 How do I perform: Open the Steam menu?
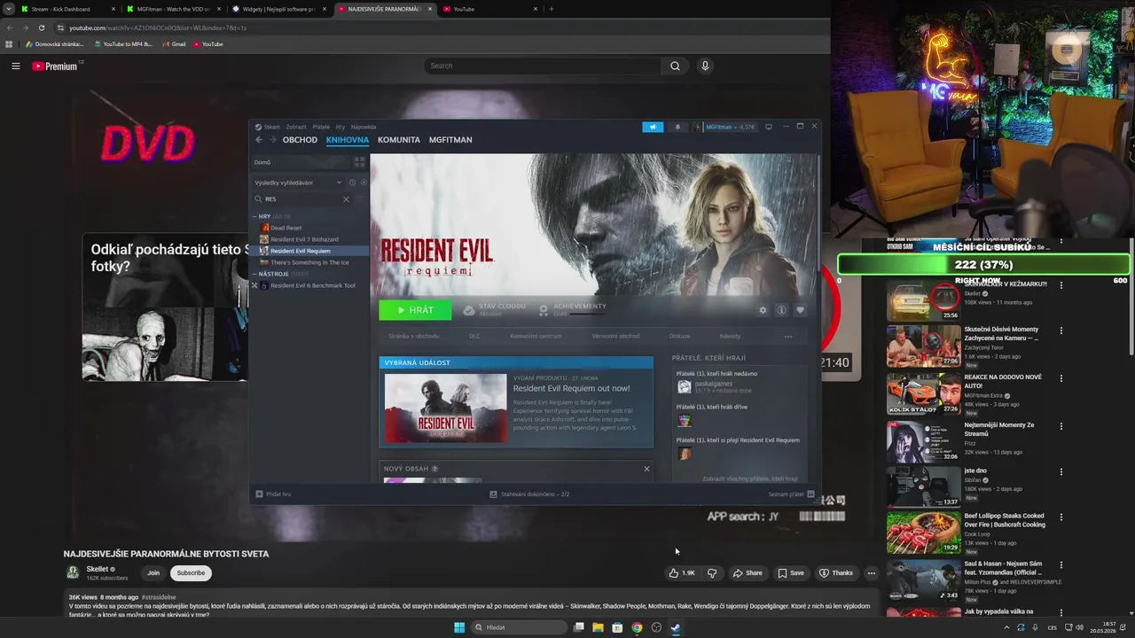(x=271, y=127)
